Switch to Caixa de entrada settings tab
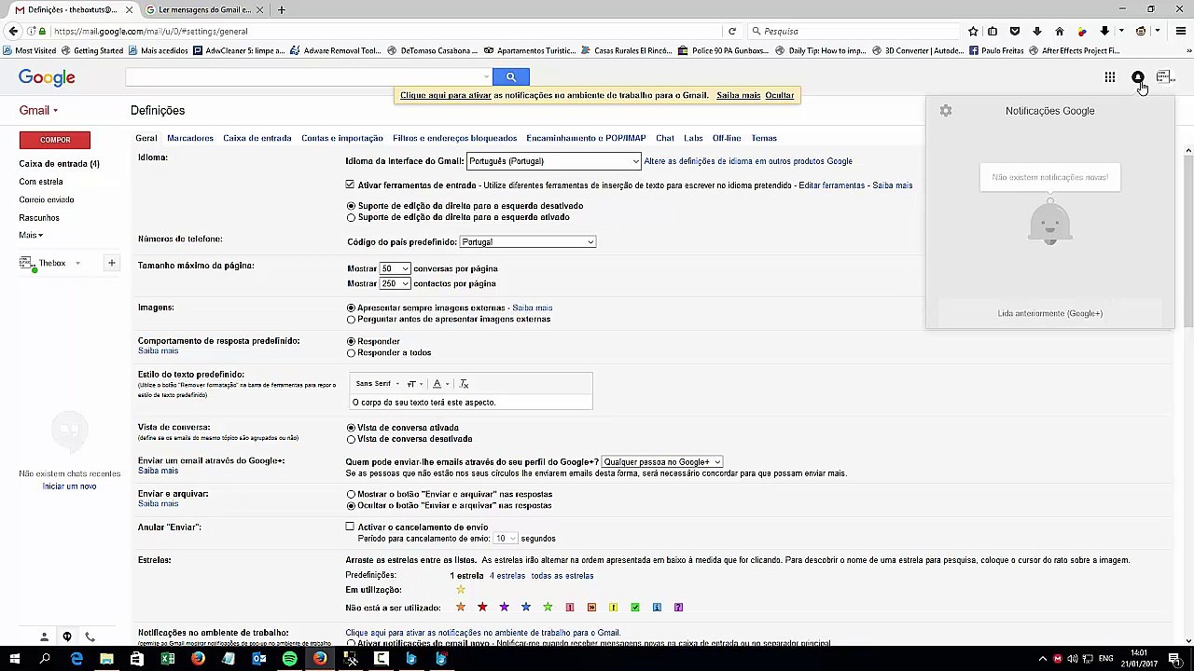The width and height of the screenshot is (1194, 671). click(257, 138)
